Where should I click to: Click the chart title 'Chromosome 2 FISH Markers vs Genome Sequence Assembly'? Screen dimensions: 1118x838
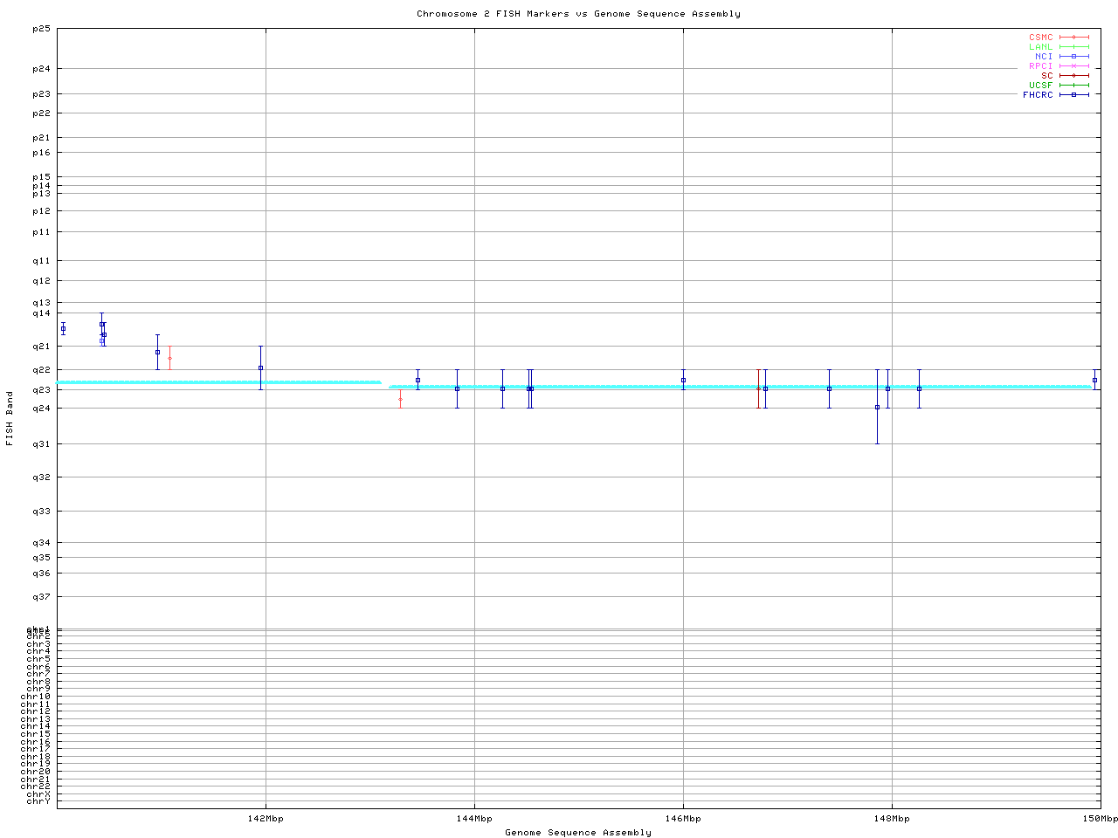click(578, 14)
